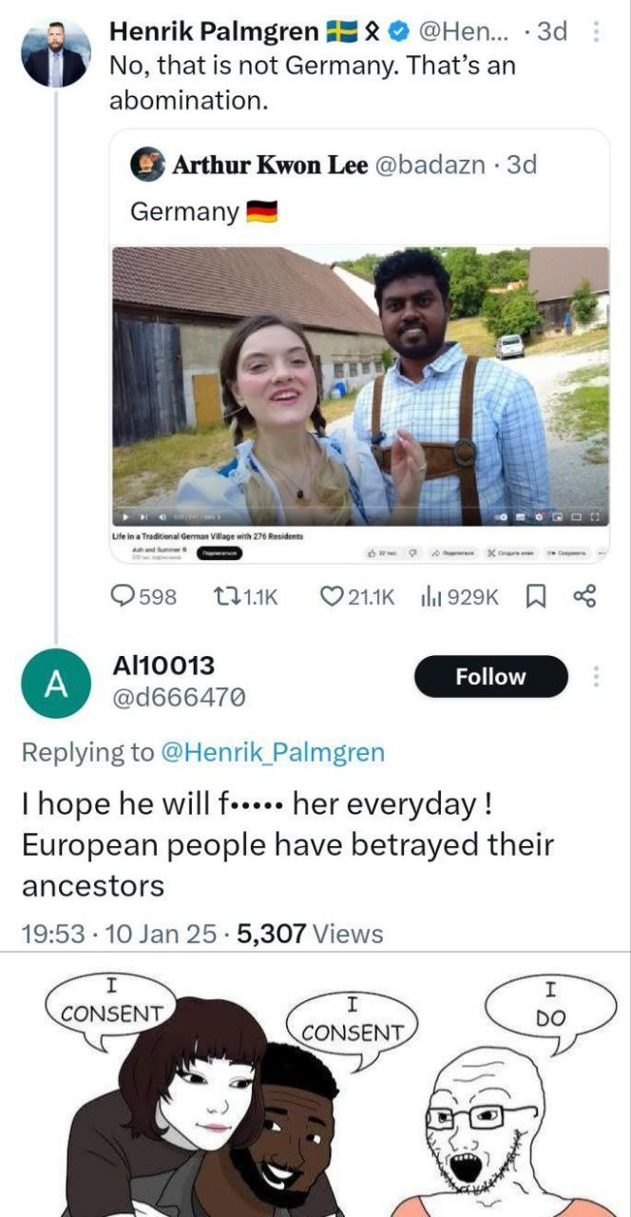Open Henrik Palmgren's profile avatar
This screenshot has height=1217, width=631.
(56, 53)
